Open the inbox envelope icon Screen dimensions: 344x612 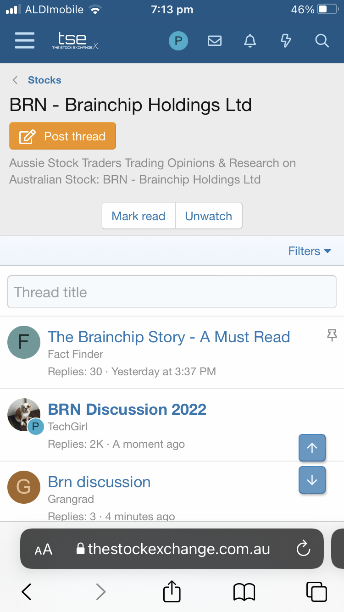215,41
